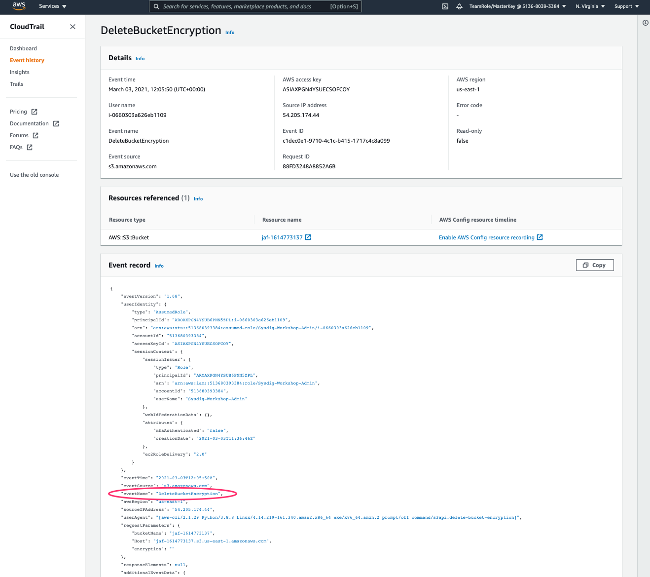Open Info next to Resources referenced

point(198,199)
